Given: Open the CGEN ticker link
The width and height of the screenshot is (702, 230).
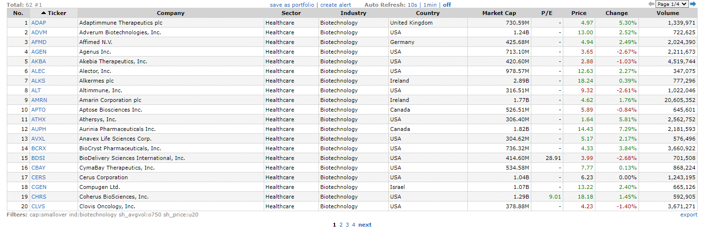Looking at the screenshot, I should click(x=38, y=187).
